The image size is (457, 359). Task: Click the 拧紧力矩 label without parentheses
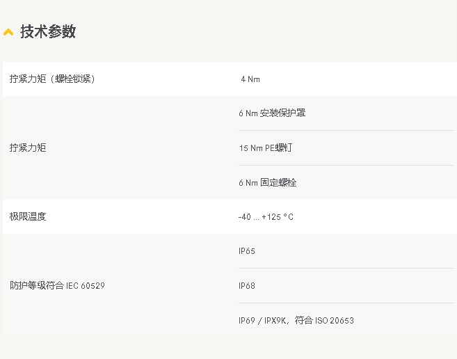point(28,147)
